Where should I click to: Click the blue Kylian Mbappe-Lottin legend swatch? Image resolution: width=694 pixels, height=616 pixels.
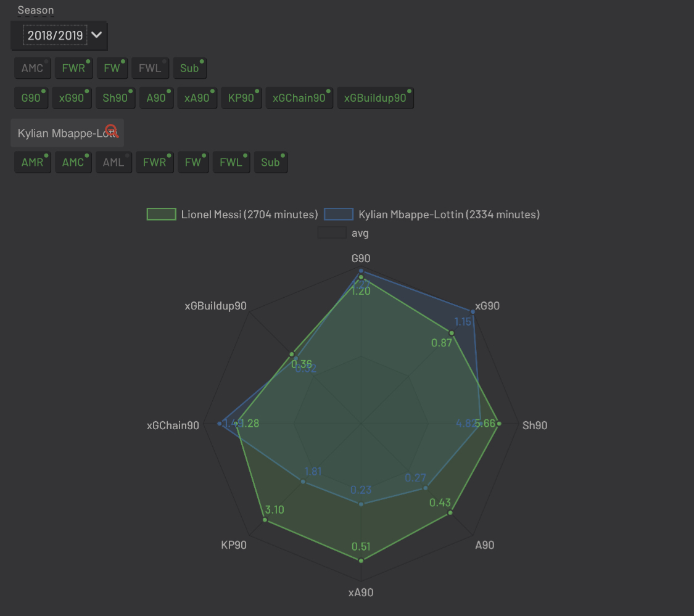[339, 214]
